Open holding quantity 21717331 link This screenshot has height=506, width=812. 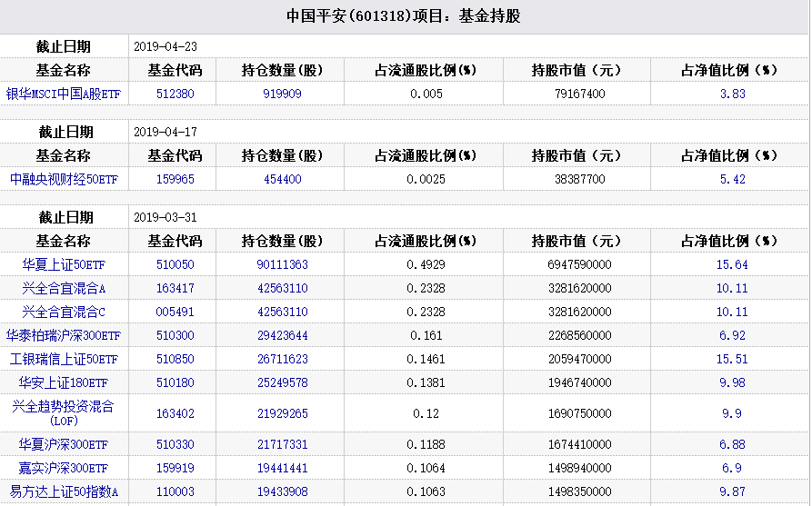tap(282, 445)
